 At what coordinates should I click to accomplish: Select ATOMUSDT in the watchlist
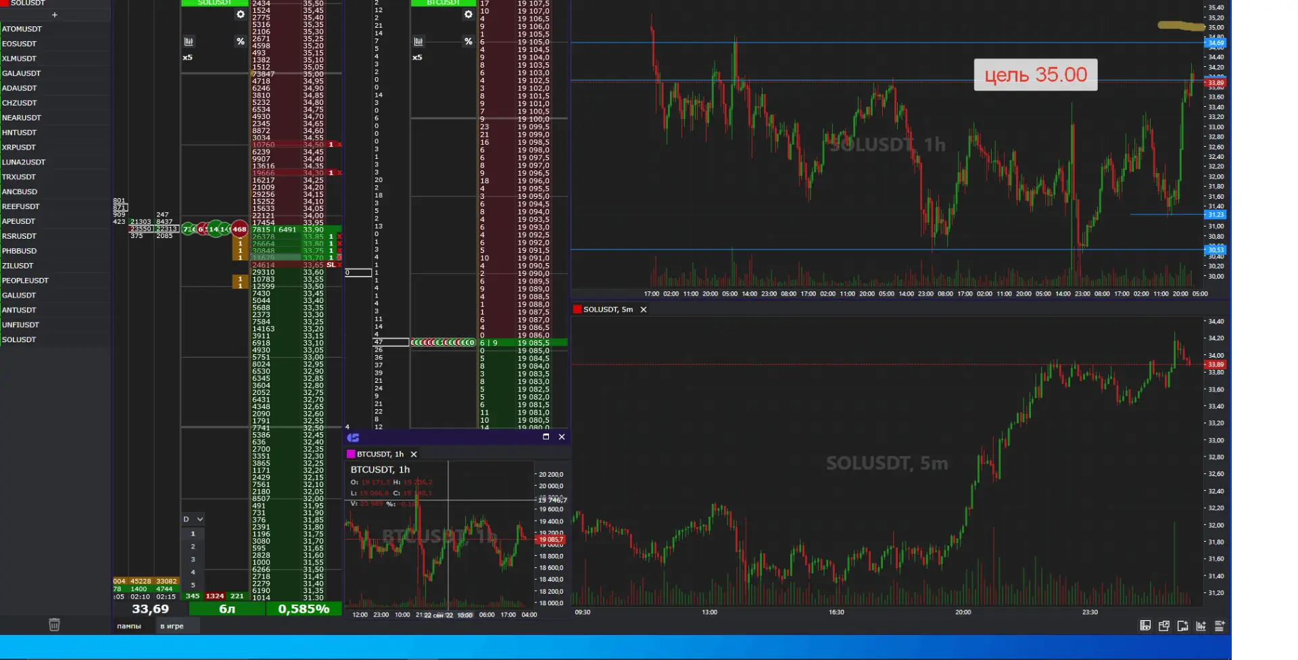point(55,29)
